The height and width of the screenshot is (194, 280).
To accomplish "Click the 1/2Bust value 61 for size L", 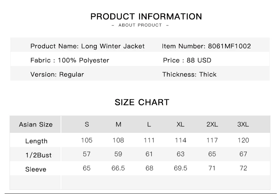I will 149,154.
